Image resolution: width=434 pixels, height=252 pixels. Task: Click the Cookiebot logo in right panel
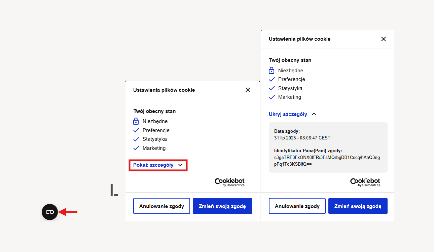[x=365, y=182]
